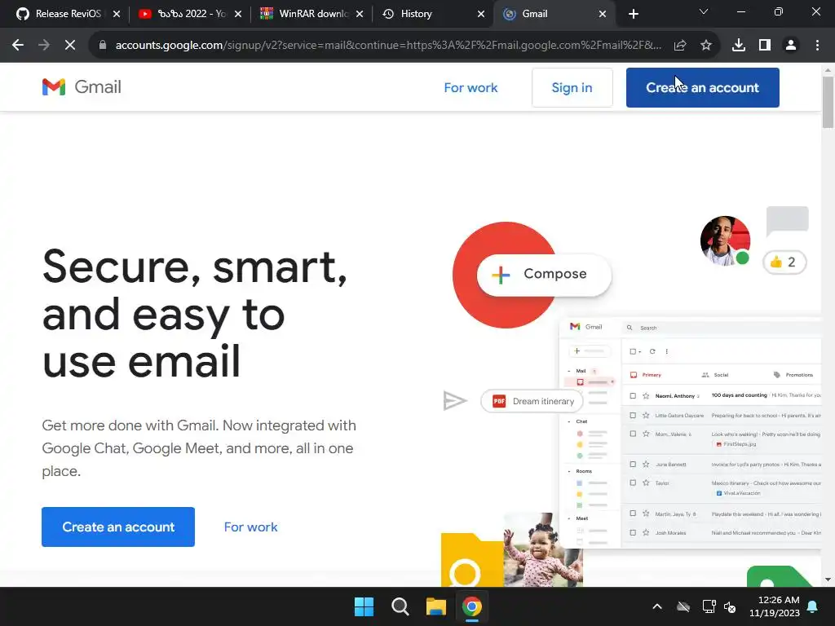
Task: Click the paper plane send icon
Action: [455, 401]
